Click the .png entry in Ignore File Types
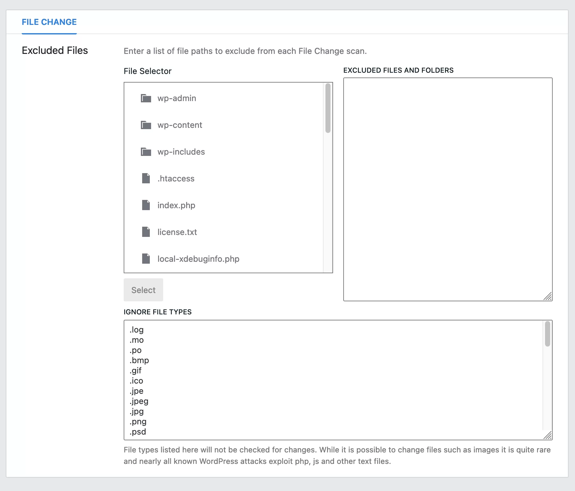Image resolution: width=575 pixels, height=491 pixels. [x=138, y=421]
